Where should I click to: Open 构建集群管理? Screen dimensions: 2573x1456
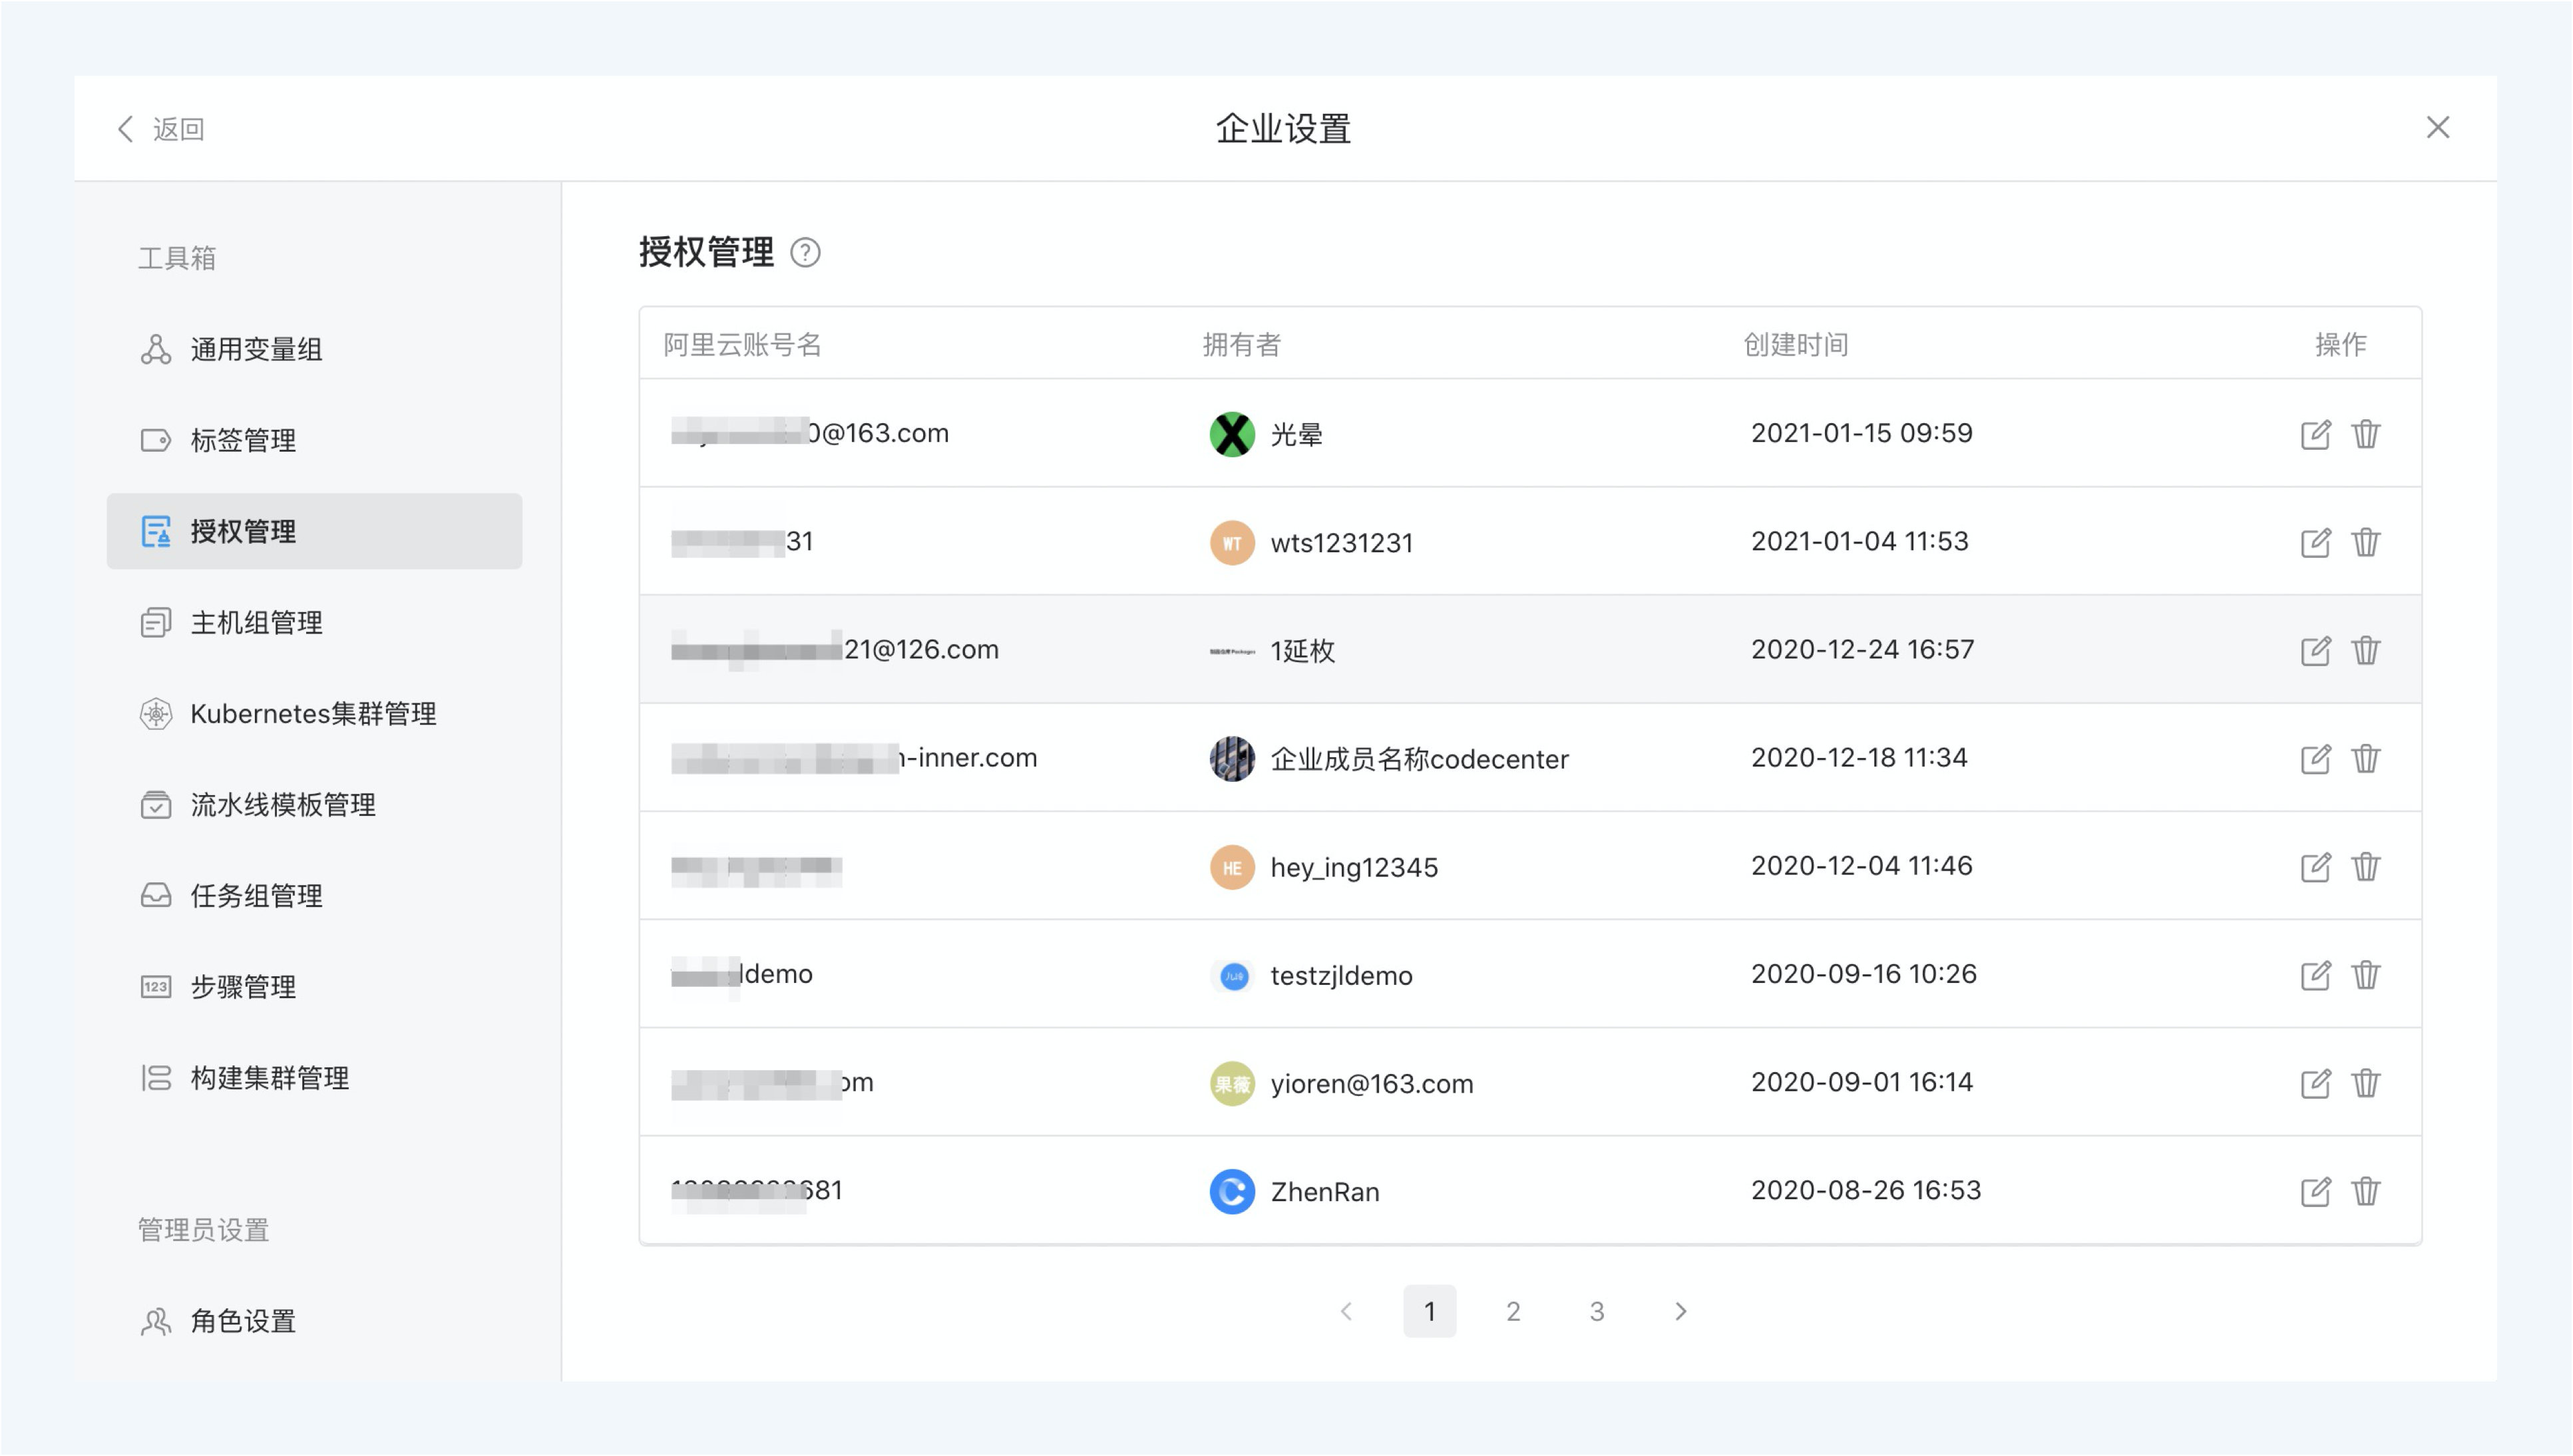tap(314, 1078)
